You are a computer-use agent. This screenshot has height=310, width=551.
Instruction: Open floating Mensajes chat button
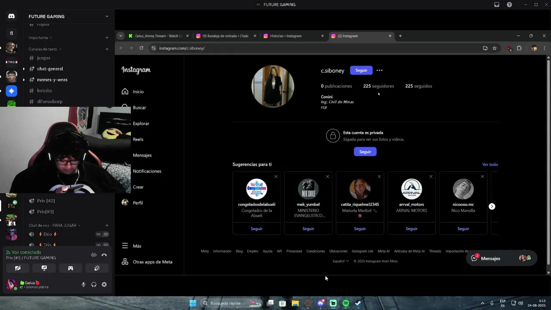tap(501, 258)
